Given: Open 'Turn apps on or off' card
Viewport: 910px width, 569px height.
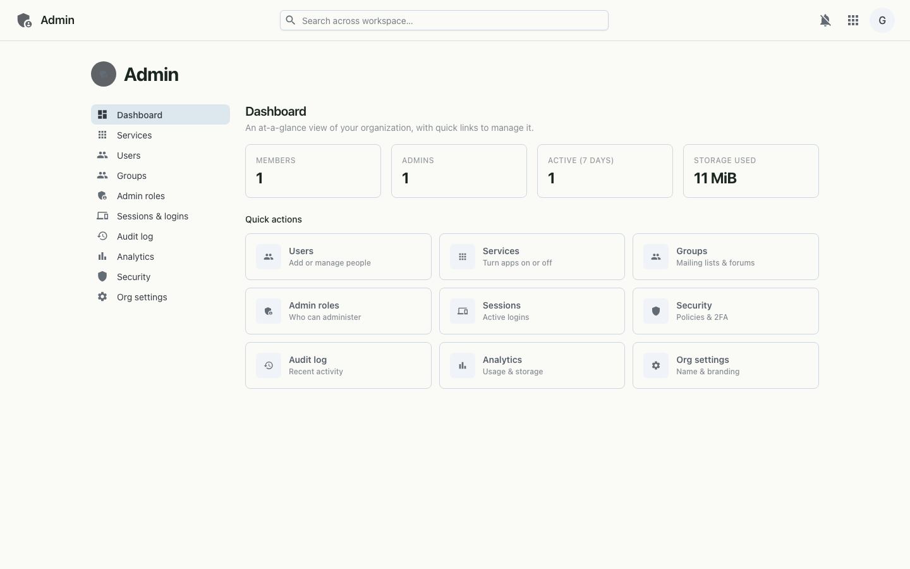Looking at the screenshot, I should pyautogui.click(x=532, y=257).
